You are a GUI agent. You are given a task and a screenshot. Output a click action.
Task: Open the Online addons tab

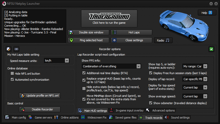point(66,117)
